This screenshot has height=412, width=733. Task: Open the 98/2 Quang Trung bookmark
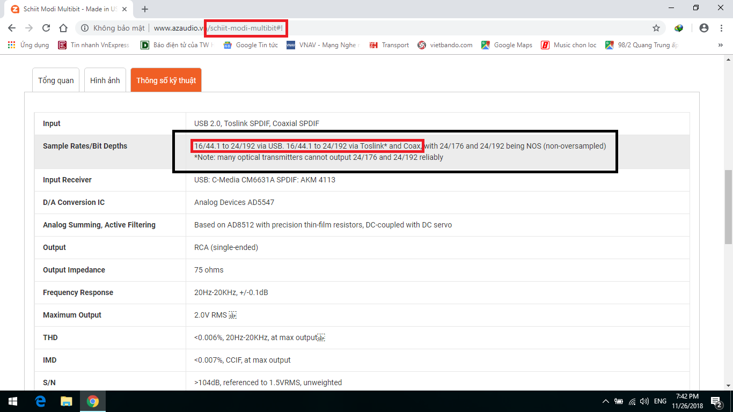pyautogui.click(x=642, y=45)
